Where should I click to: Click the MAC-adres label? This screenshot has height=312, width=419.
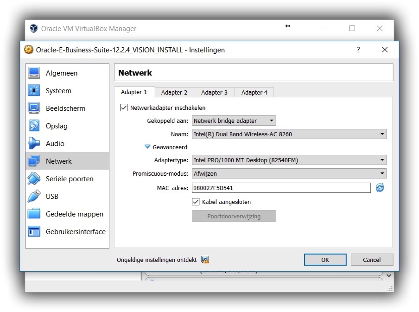click(x=172, y=188)
